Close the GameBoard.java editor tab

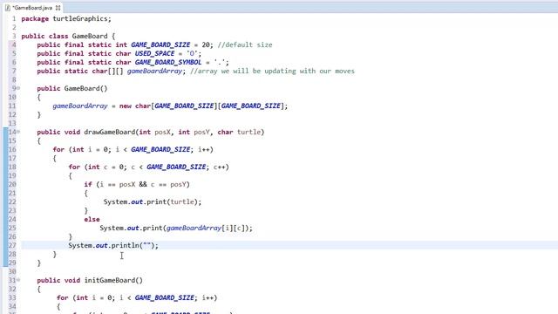(58, 8)
